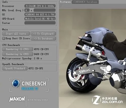
Task: Click the Start all tests button
Action: tap(16, 34)
